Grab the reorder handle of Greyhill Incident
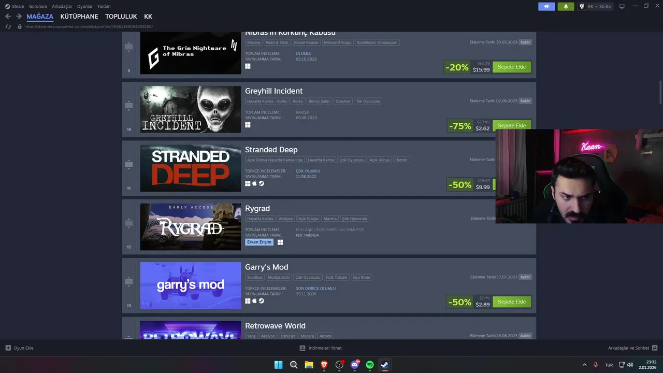663x373 pixels. point(128,106)
